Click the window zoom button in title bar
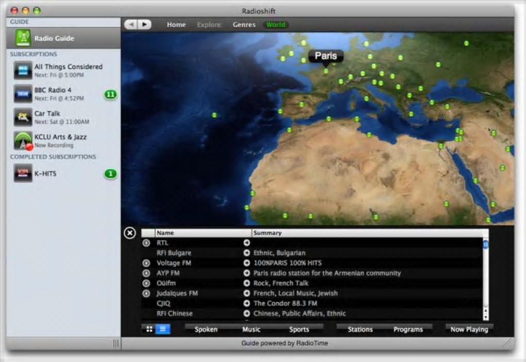This screenshot has width=526, height=362. pos(37,11)
